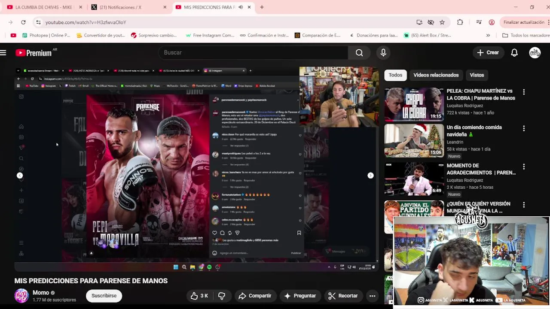
Task: Click the crossed-eye tracking icon in address bar
Action: click(431, 22)
